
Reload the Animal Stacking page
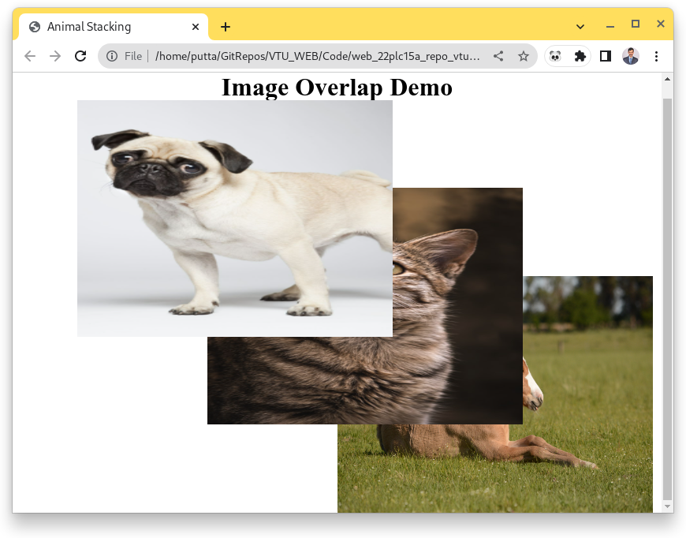80,56
